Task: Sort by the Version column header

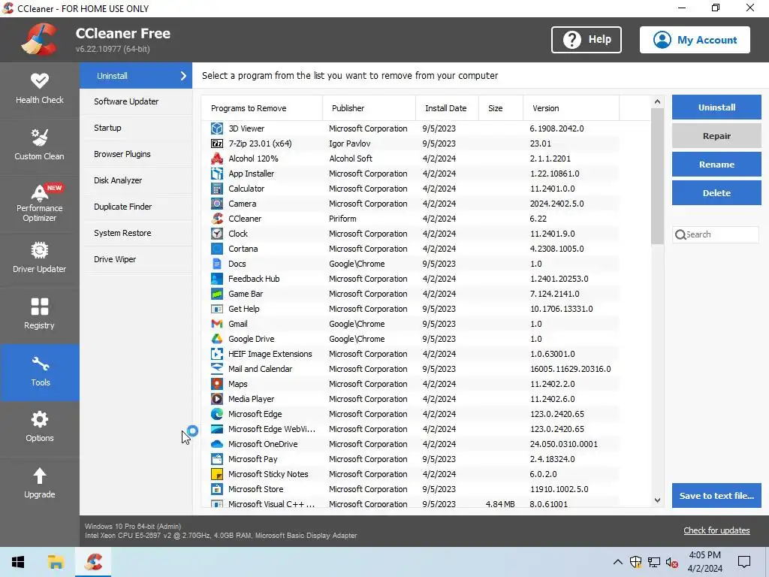Action: click(x=571, y=108)
